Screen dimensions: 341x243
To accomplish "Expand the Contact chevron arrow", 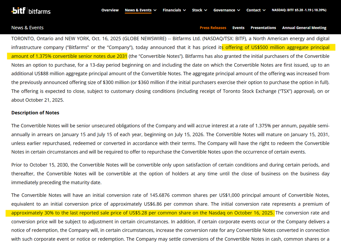I will point(264,10).
